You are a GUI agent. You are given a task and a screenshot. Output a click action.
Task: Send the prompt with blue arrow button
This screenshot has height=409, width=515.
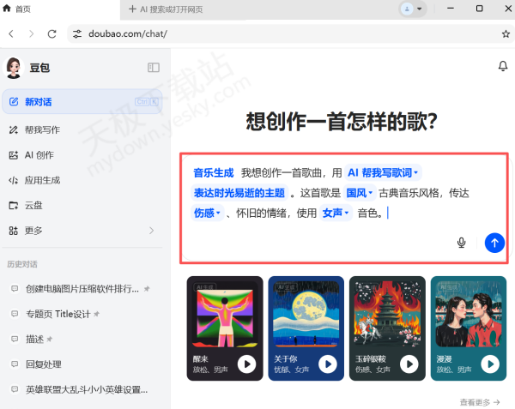[x=494, y=243]
